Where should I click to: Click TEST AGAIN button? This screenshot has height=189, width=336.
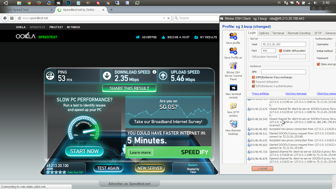pos(108,168)
